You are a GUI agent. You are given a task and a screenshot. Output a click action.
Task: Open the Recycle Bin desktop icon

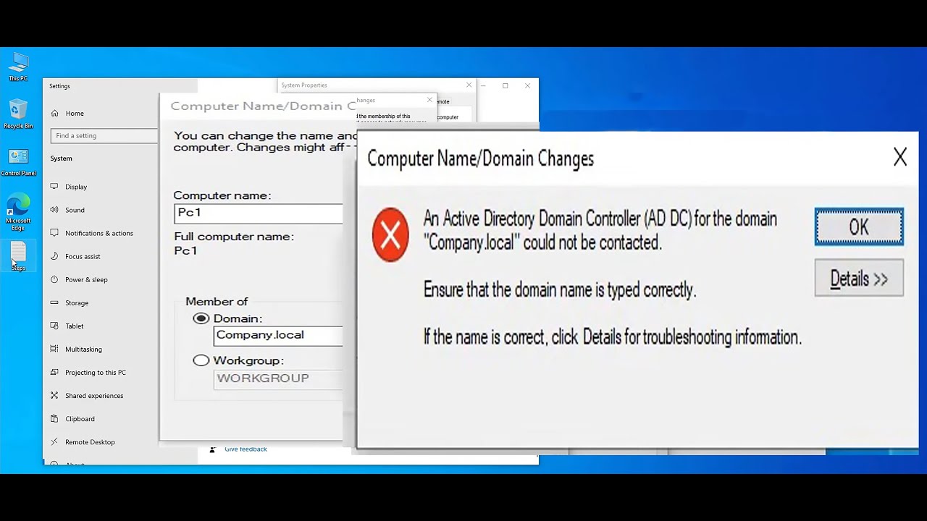coord(18,114)
